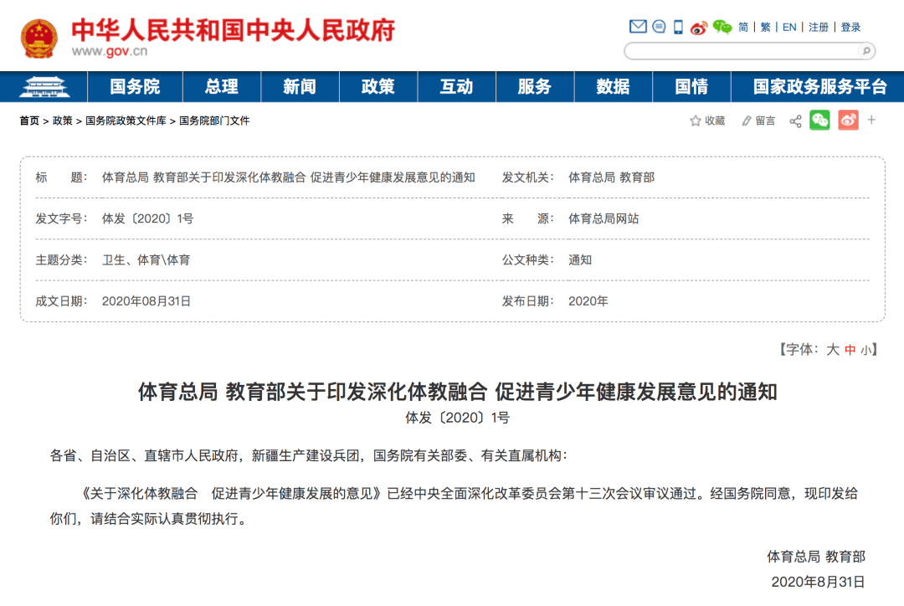Click the 体育总局 教育部 signature line
This screenshot has width=904, height=606.
(x=816, y=557)
